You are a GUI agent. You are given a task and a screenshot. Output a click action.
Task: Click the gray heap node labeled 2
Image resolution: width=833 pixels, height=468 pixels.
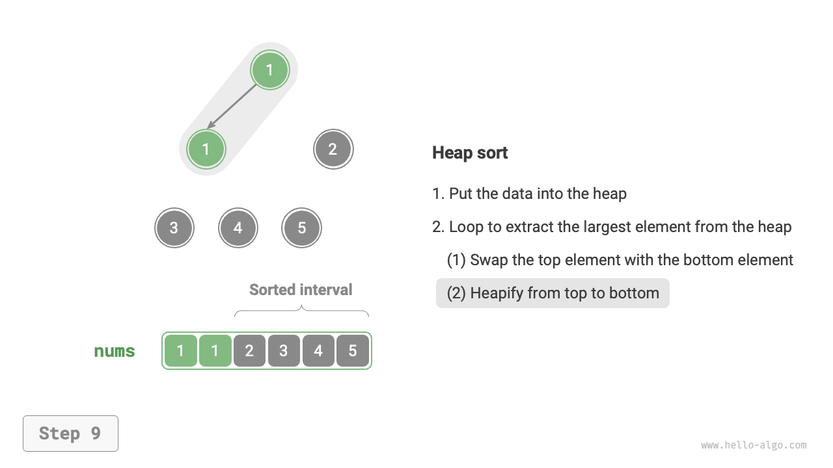tap(333, 149)
